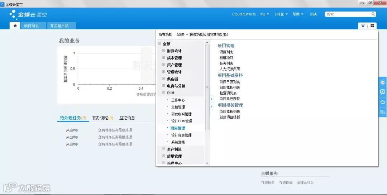Select 设计变更管理 under PLM
Screen dimensions: 387x195
[181, 135]
